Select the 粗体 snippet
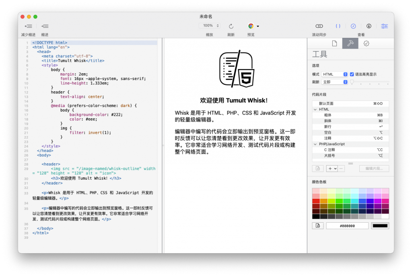This screenshot has width=412, height=277. (x=350, y=115)
